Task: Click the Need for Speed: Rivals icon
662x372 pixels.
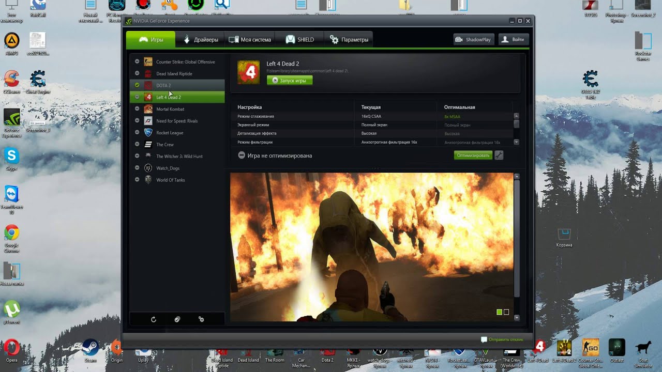Action: [x=148, y=121]
